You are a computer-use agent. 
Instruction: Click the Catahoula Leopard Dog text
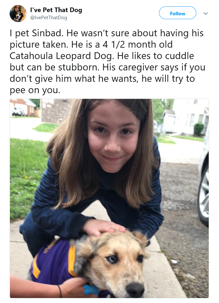pyautogui.click(x=61, y=56)
